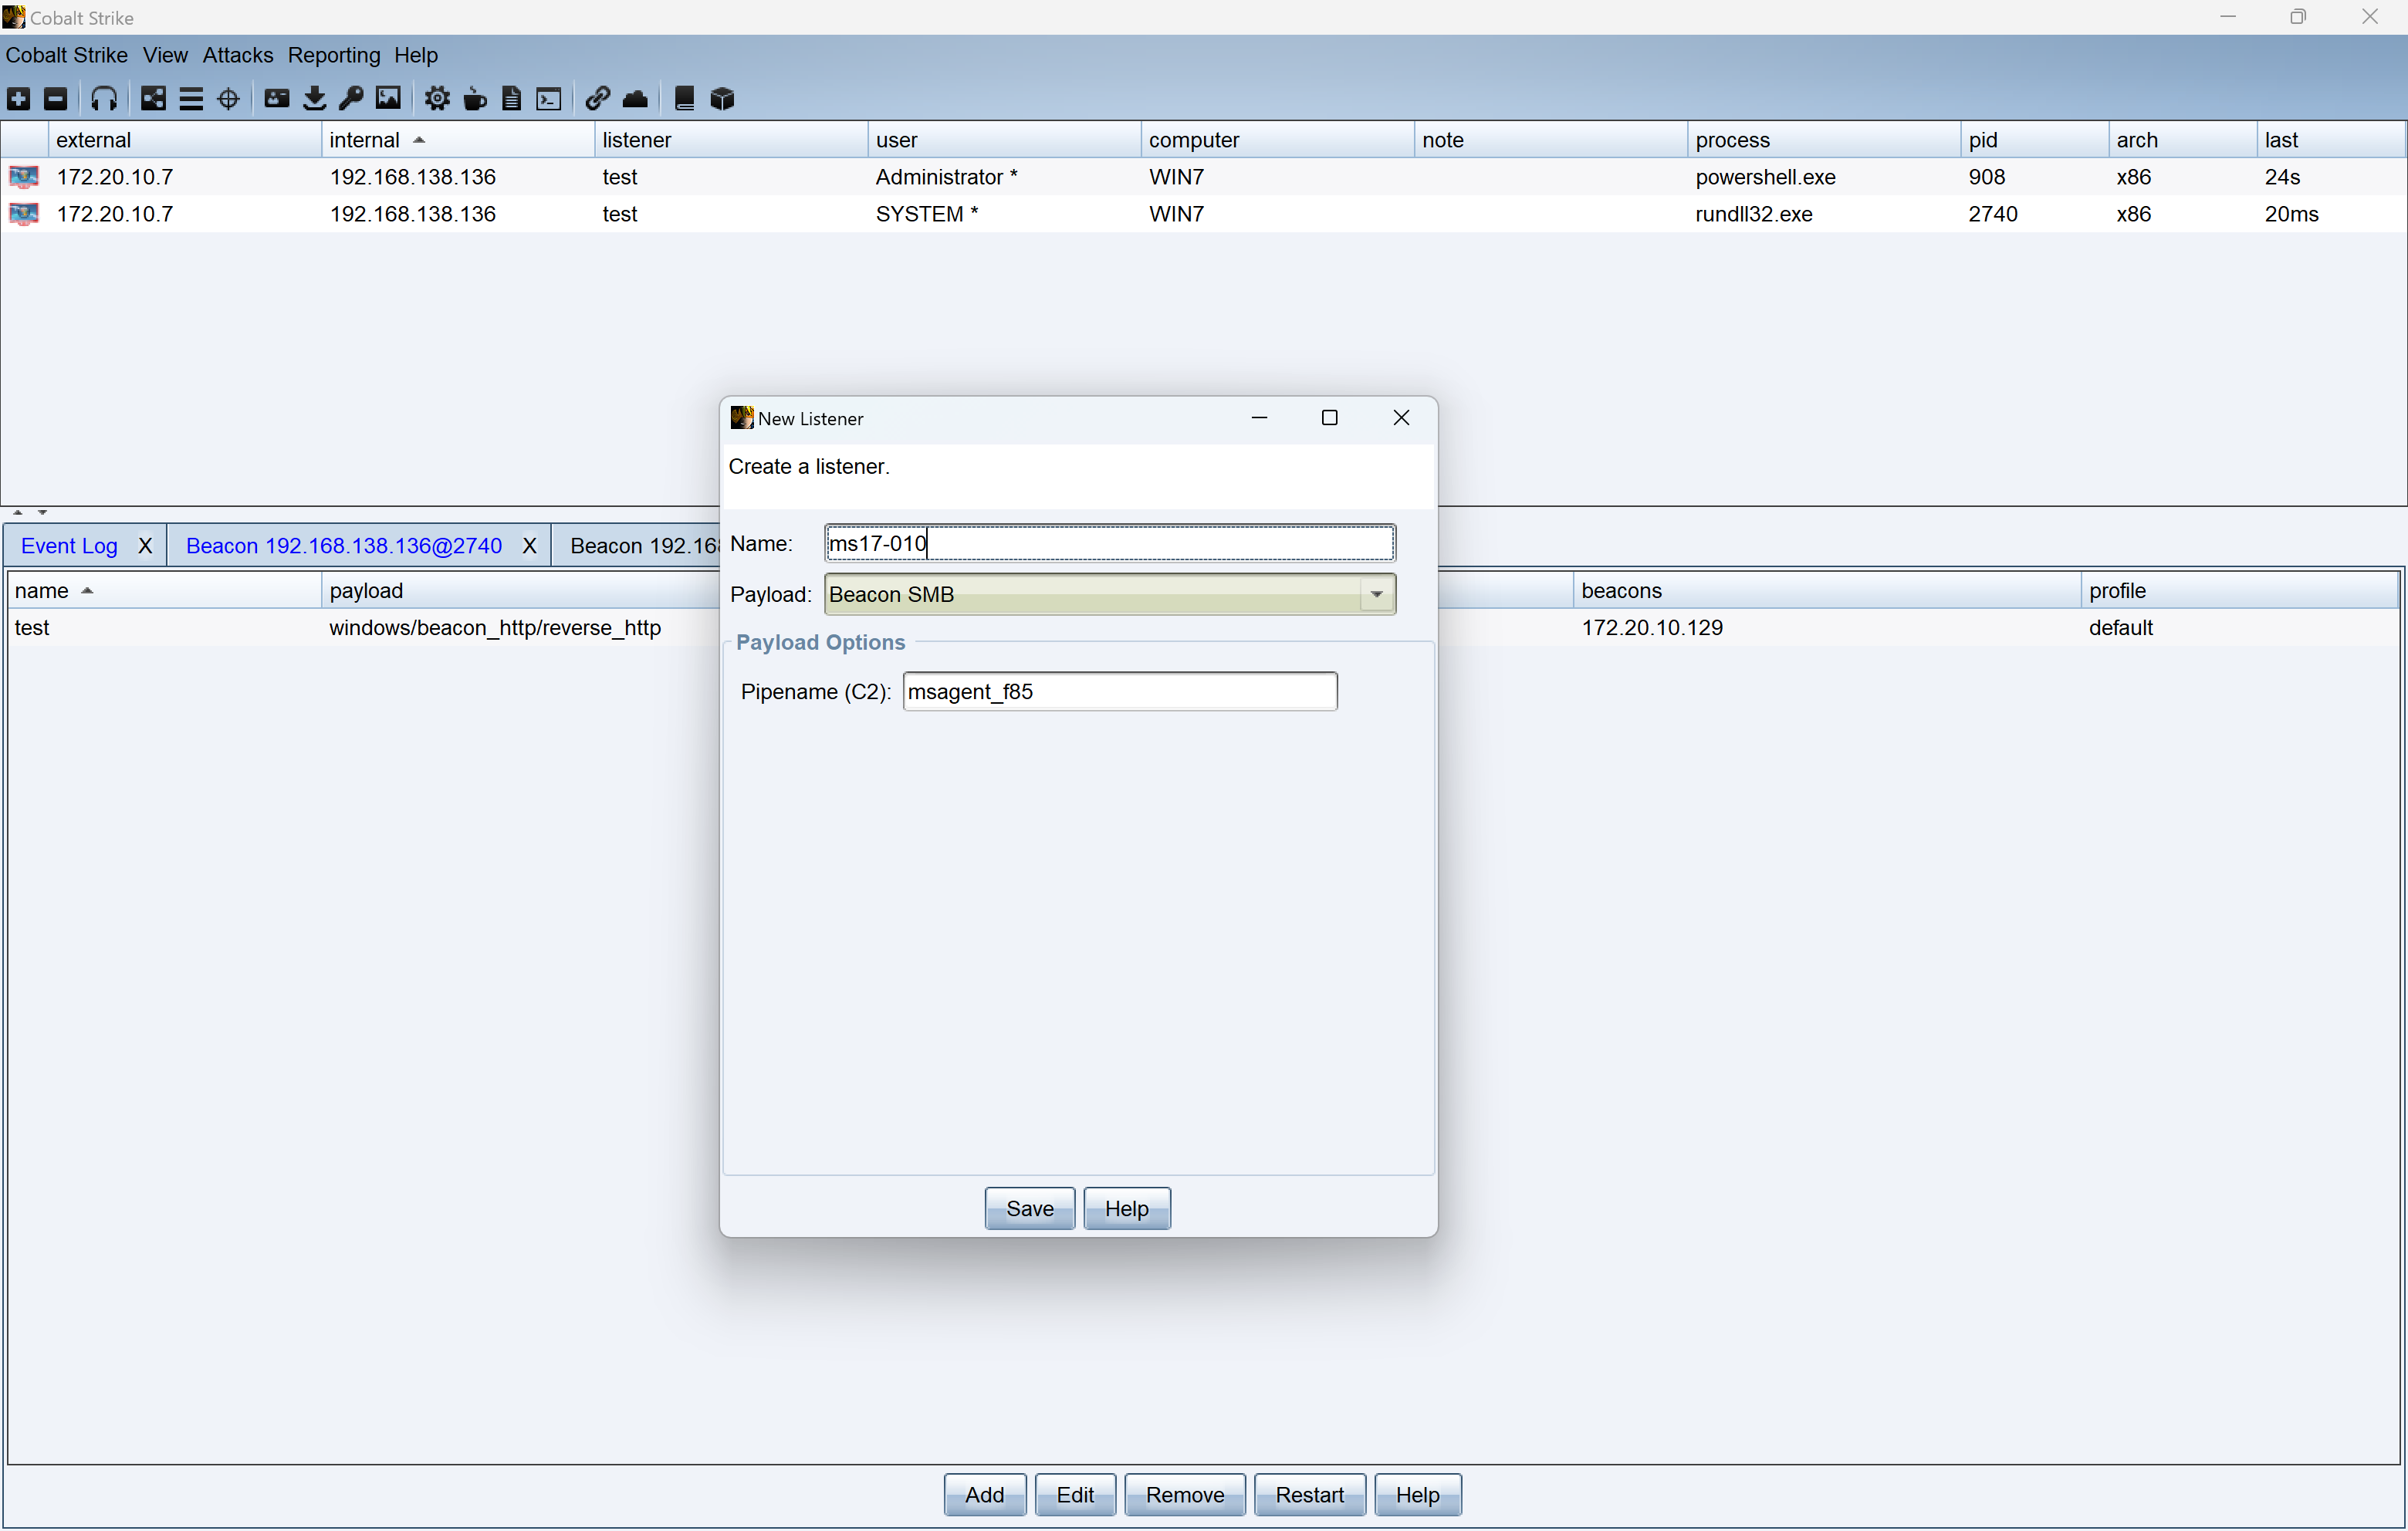This screenshot has height=1531, width=2408.
Task: Click the gear payload generator icon
Action: point(437,98)
